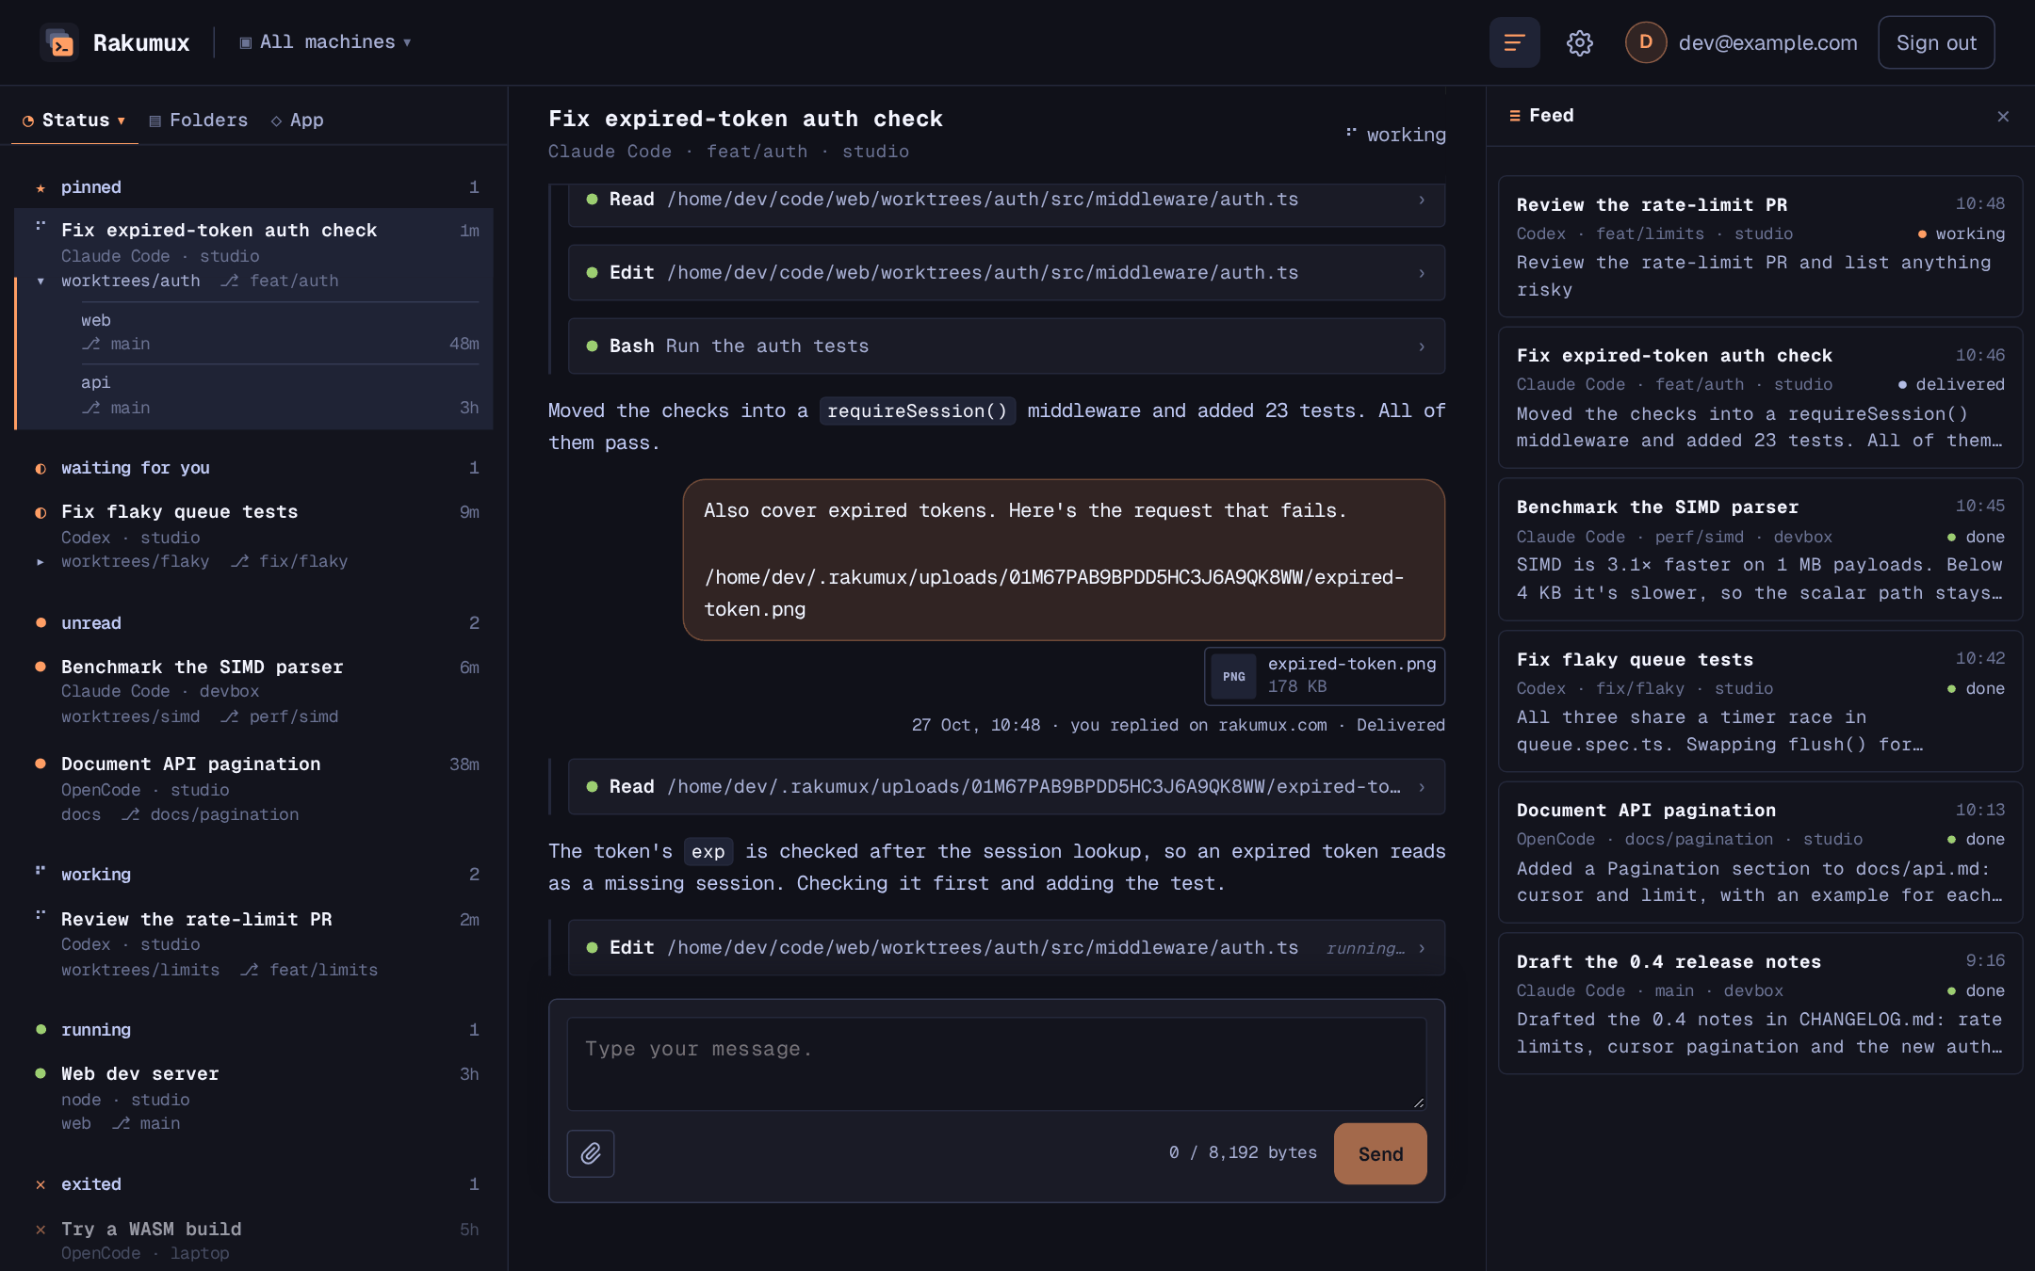Viewport: 2035px width, 1271px height.
Task: Open feed card Fix flaky queue tests
Action: 1760,700
